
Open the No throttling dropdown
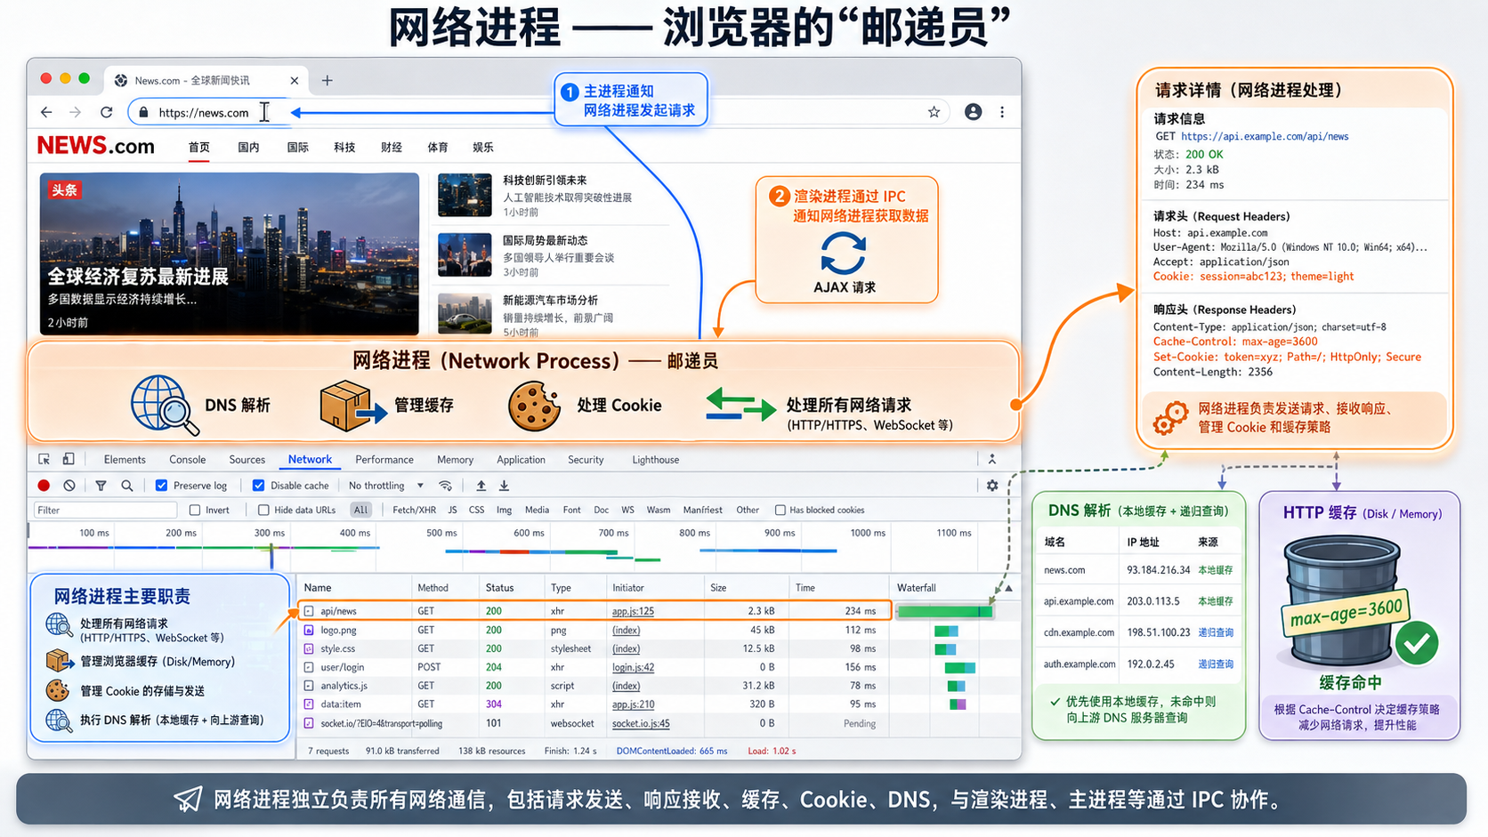point(386,486)
